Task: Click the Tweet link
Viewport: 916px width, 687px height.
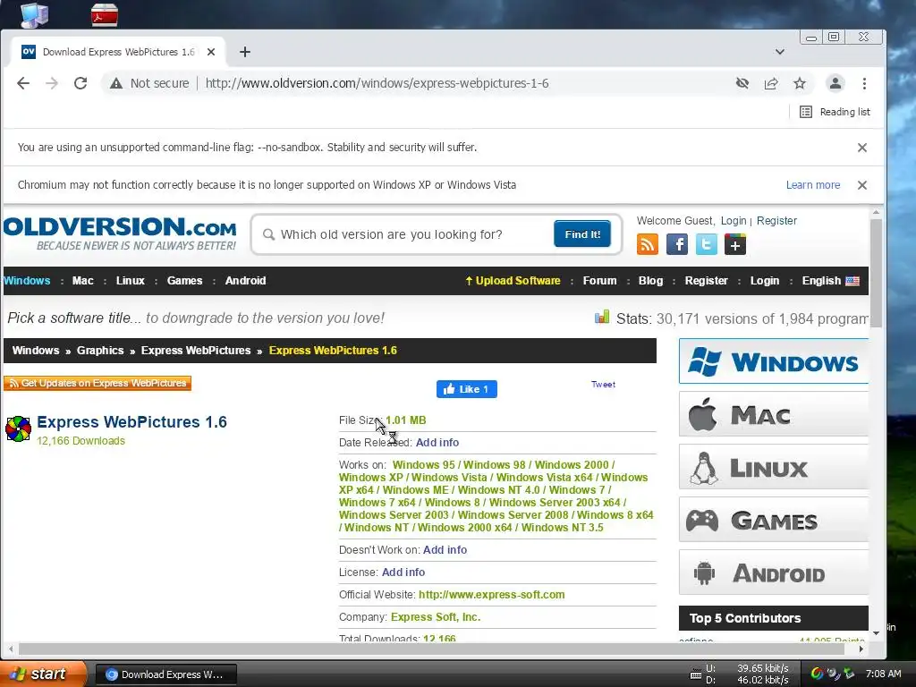Action: 603,385
